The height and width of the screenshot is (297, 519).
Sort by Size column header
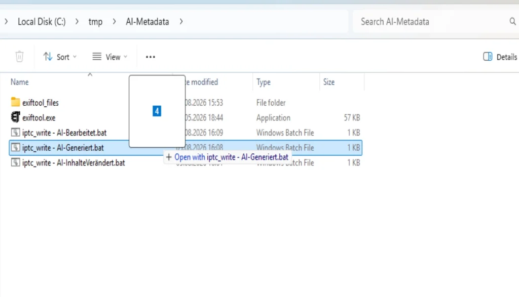pos(329,82)
